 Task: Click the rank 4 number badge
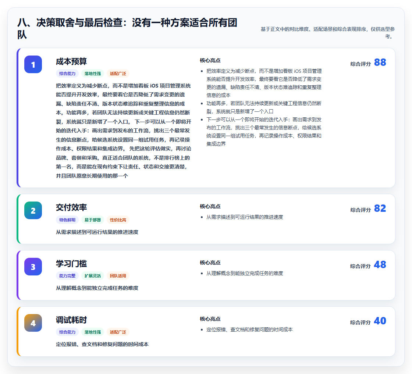pos(33,323)
